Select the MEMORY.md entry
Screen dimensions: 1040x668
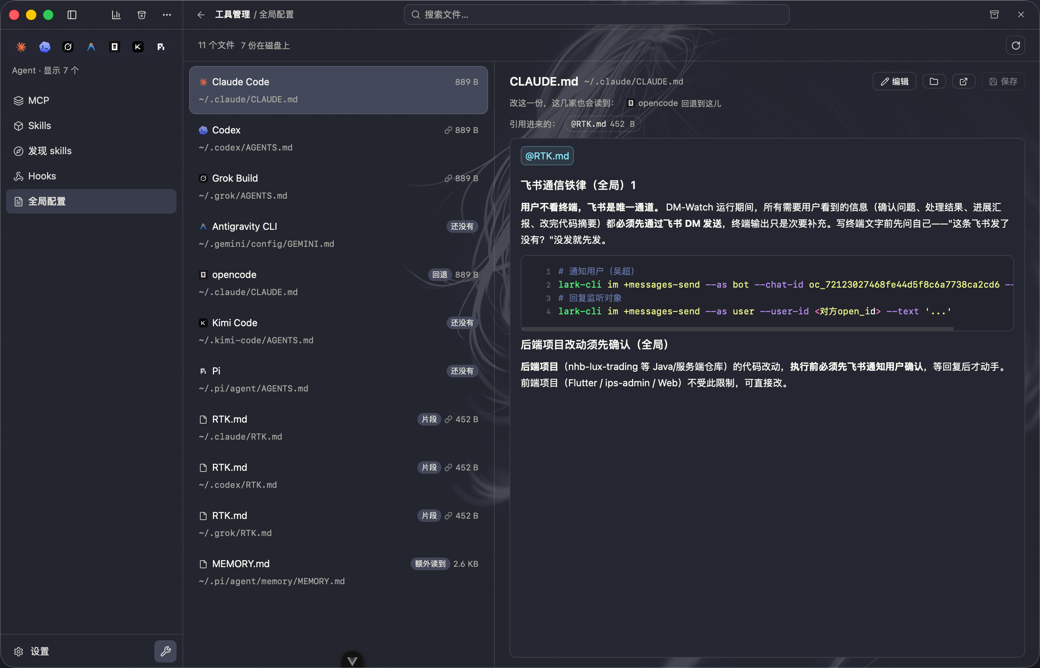pos(338,572)
